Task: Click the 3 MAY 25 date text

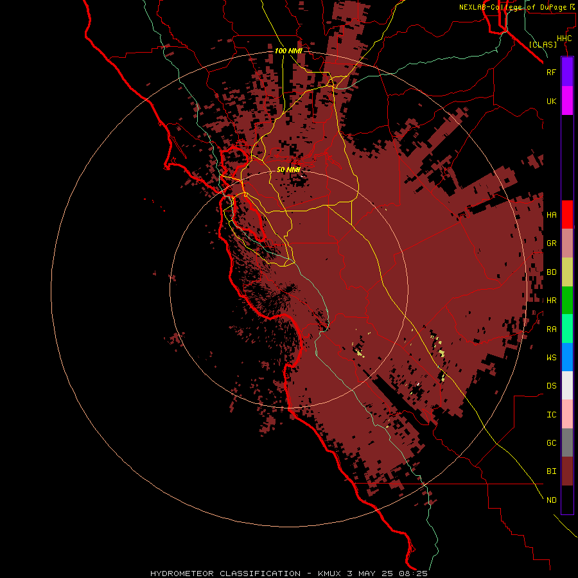Action: [370, 574]
